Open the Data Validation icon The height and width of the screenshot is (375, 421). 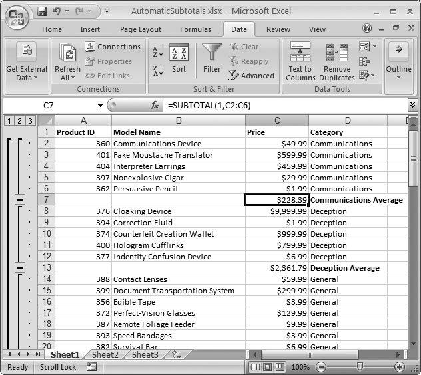click(364, 47)
